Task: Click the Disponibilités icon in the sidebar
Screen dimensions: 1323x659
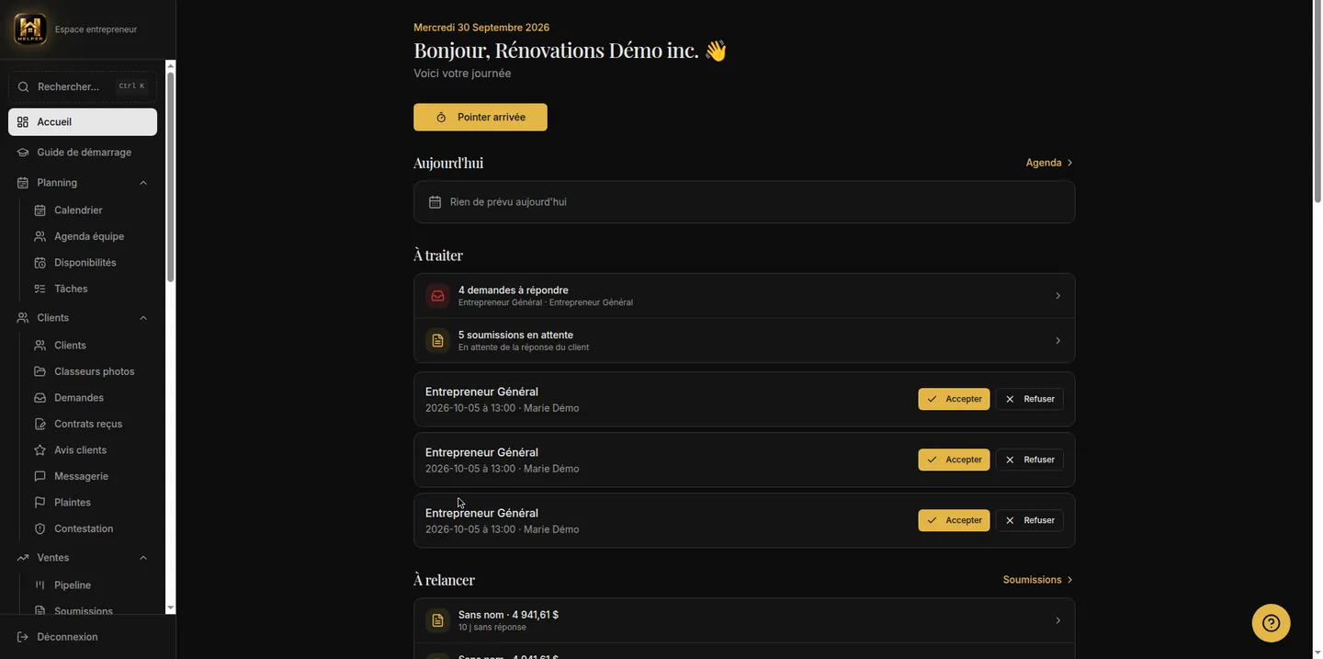Action: click(x=40, y=263)
